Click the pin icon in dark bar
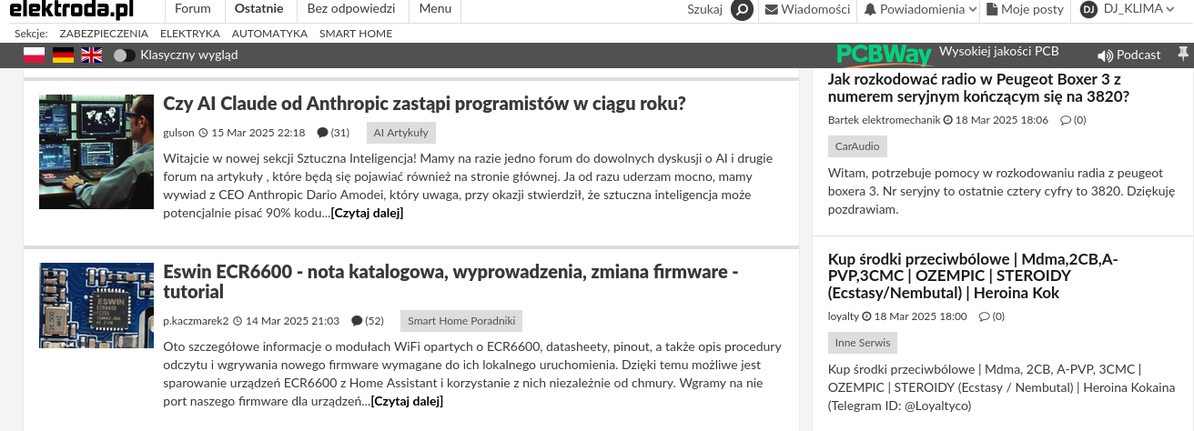This screenshot has width=1194, height=431. click(1182, 55)
